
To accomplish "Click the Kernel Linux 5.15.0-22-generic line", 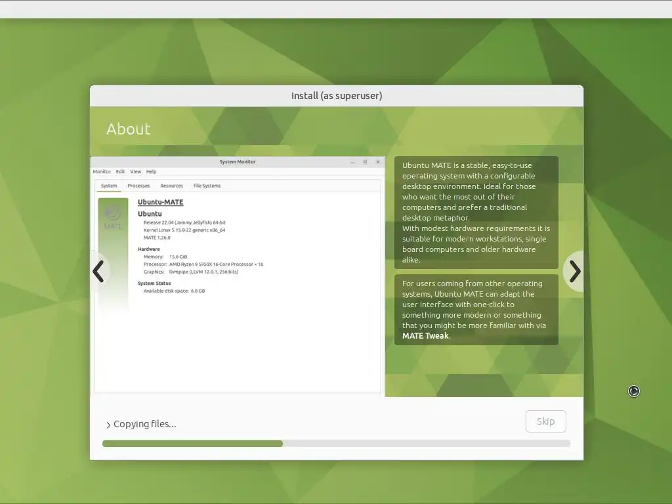I will pos(184,230).
